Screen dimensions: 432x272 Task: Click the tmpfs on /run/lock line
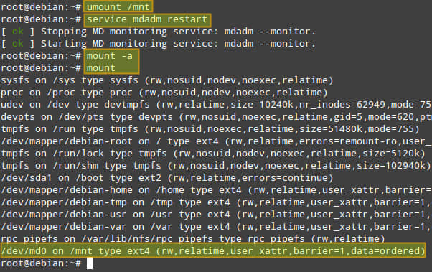click(x=213, y=154)
